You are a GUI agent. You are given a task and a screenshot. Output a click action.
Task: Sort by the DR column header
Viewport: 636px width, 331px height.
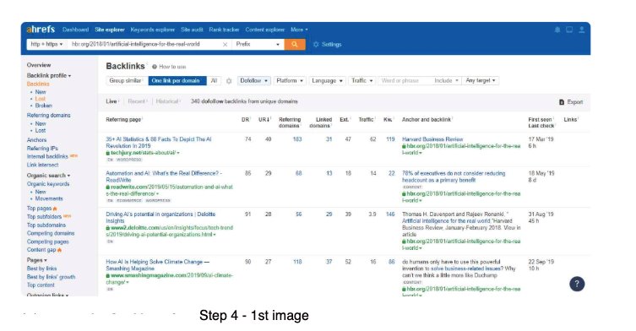tap(246, 120)
